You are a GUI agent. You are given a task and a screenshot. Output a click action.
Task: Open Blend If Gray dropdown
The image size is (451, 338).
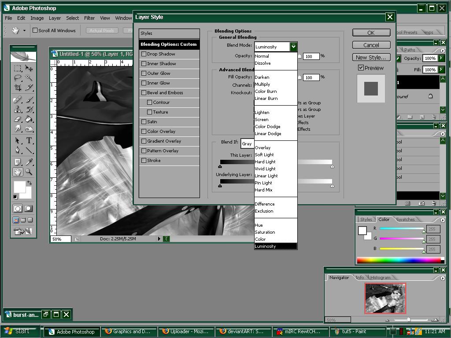point(248,144)
